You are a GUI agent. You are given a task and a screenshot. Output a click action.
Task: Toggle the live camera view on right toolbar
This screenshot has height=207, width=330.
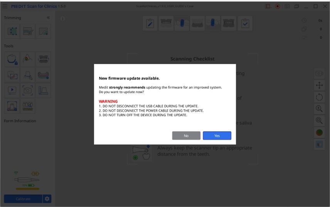click(319, 73)
